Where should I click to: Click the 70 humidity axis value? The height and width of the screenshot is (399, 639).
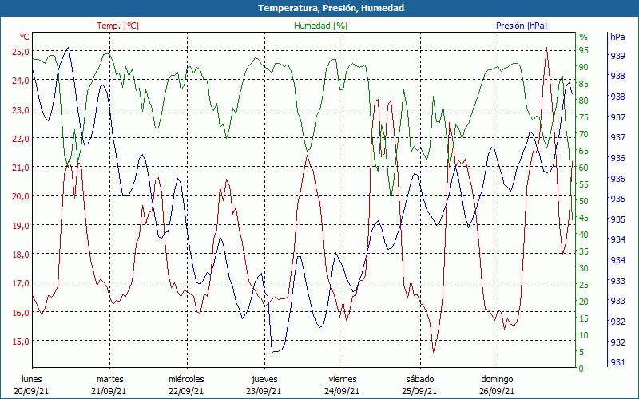[x=584, y=134]
